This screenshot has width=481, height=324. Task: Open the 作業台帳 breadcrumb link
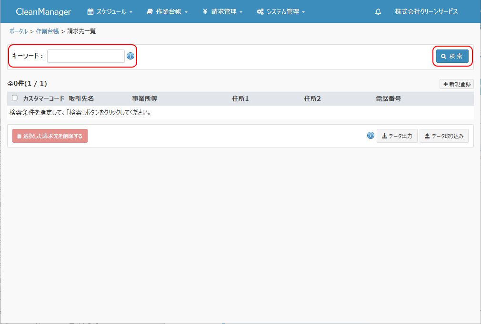[47, 31]
